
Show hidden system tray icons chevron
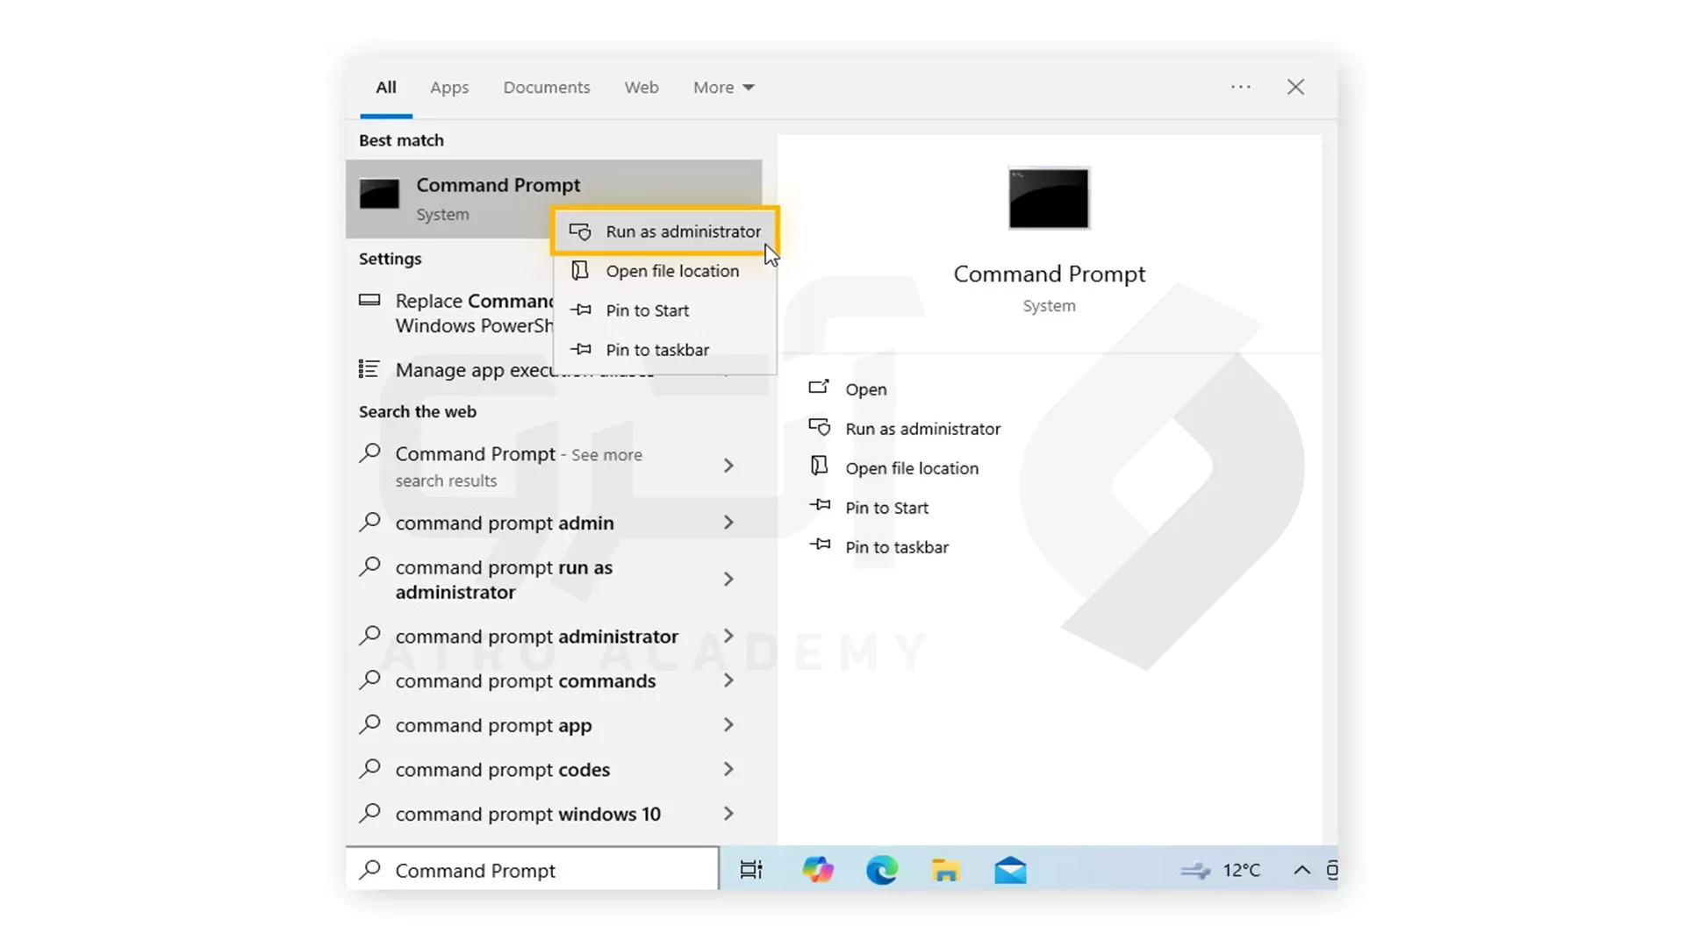click(1301, 870)
